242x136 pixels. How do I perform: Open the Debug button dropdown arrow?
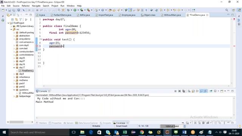pos(71,10)
